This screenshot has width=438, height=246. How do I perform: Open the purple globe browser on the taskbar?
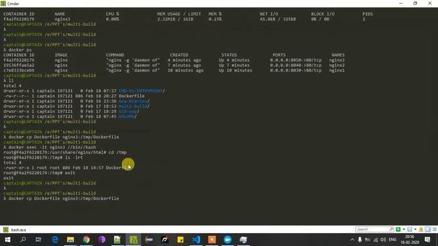click(102, 240)
